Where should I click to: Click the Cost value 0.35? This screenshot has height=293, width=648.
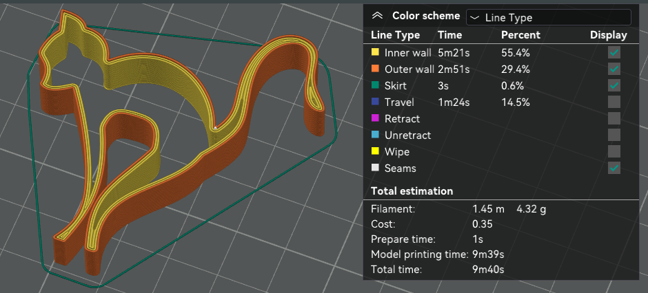[483, 225]
